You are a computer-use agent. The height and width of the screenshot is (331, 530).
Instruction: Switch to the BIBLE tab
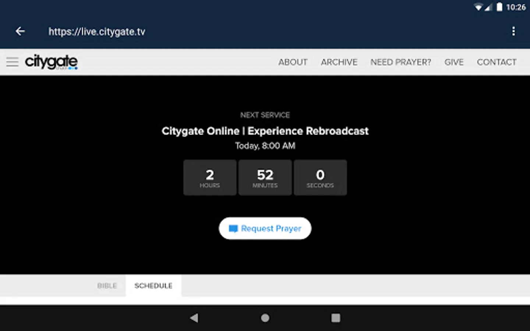tap(107, 286)
